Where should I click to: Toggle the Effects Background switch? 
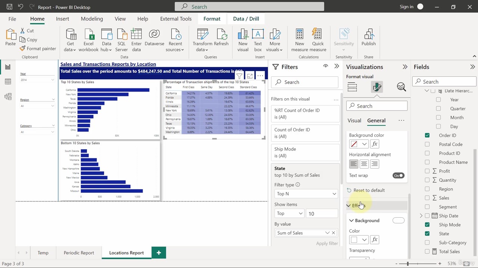(398, 220)
